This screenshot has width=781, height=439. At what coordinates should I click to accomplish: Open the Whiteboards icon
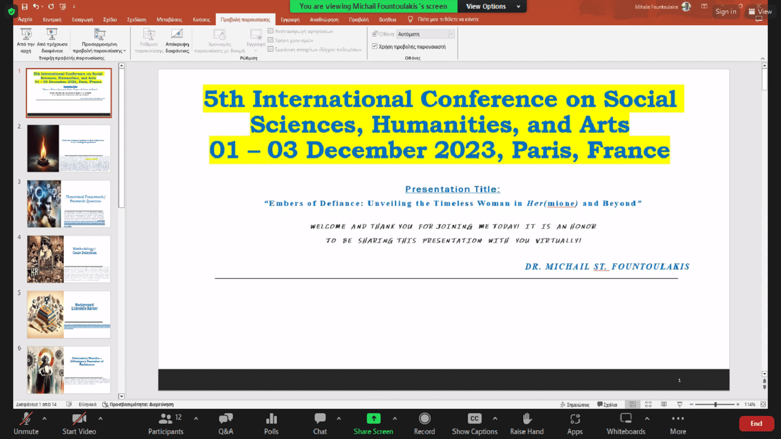(626, 419)
